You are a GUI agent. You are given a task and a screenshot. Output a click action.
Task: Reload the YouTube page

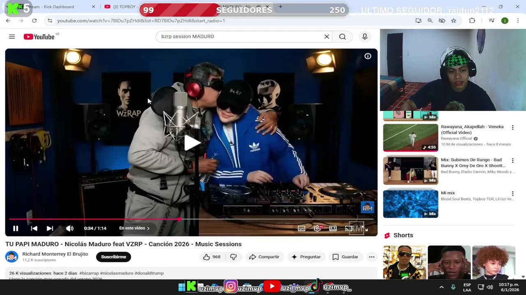click(35, 20)
